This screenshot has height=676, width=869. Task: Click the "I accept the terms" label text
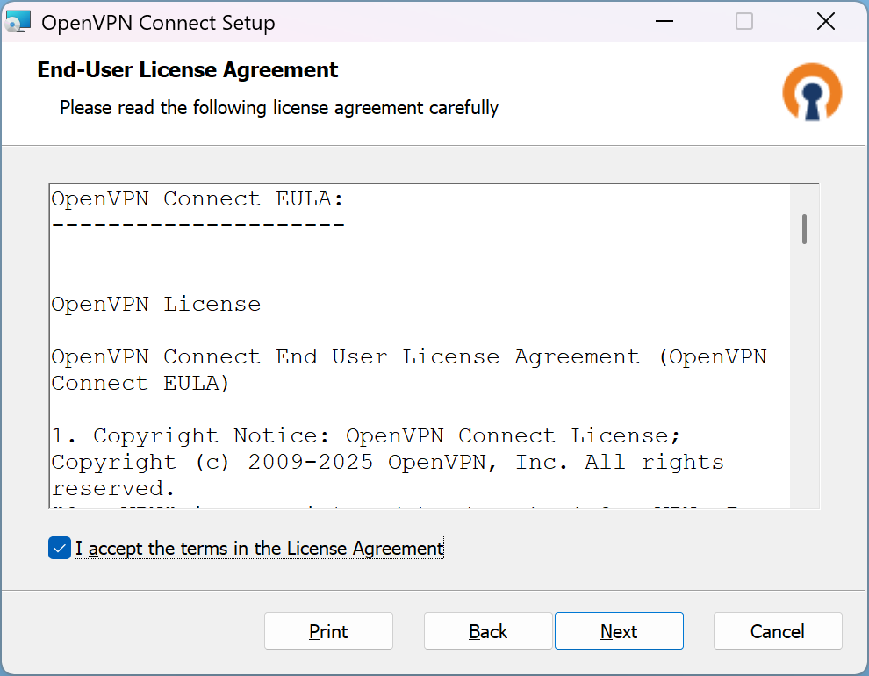[x=260, y=549]
